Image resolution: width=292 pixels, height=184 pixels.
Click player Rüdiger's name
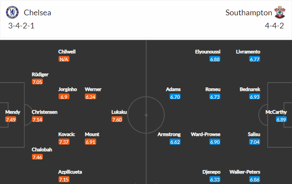(40, 74)
